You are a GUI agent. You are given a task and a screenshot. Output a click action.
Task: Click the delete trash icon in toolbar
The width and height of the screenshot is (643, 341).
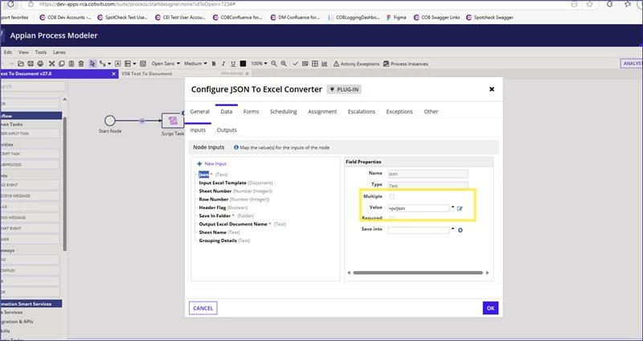pyautogui.click(x=81, y=64)
